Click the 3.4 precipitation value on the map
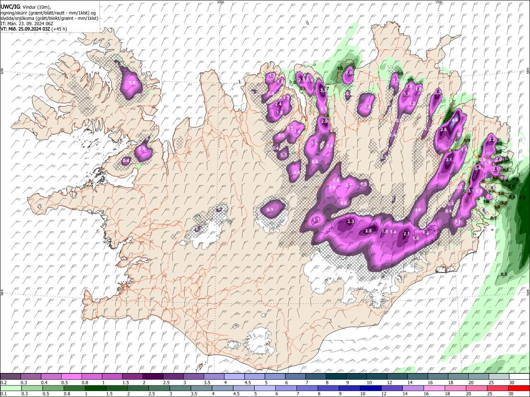 477,168
